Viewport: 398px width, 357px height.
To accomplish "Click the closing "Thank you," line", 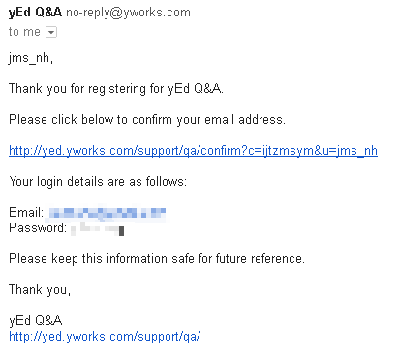I will [40, 290].
